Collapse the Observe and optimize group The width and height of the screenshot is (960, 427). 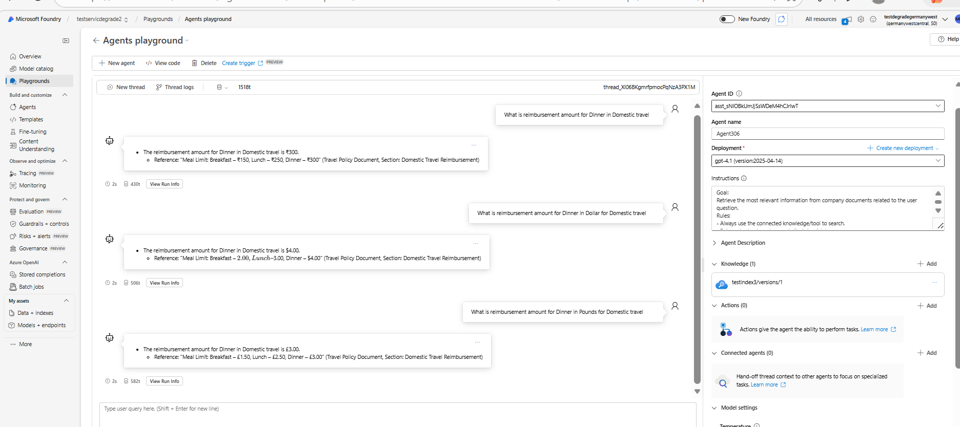(x=65, y=161)
